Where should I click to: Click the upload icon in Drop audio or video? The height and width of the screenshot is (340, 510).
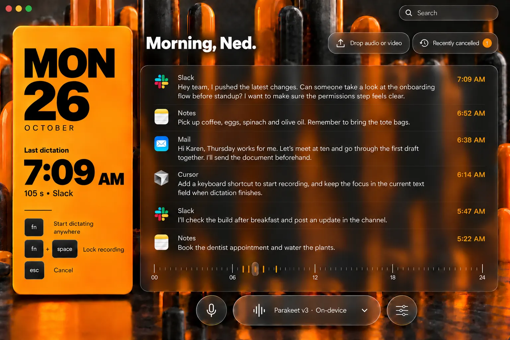[x=341, y=43]
